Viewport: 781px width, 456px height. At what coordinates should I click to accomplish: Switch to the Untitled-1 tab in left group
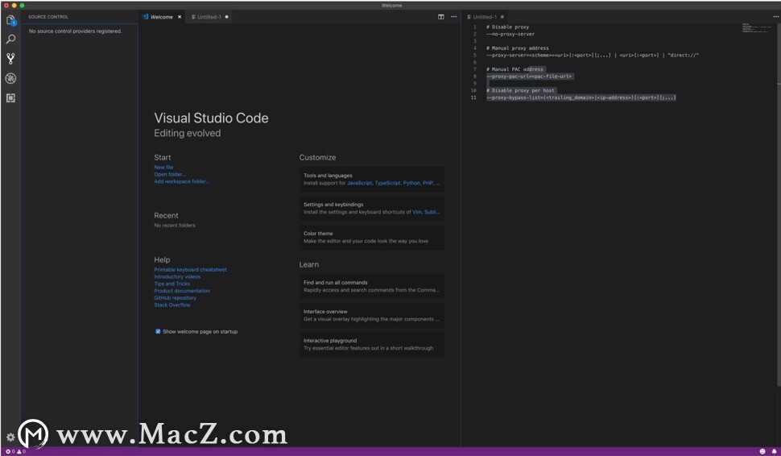209,17
